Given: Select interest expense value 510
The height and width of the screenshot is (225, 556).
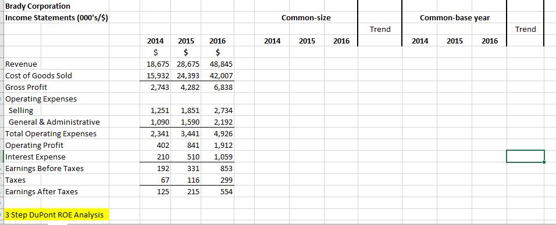Looking at the screenshot, I should [194, 157].
